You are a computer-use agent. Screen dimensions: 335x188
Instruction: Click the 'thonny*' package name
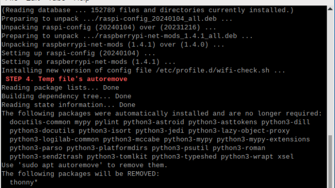click(x=24, y=182)
